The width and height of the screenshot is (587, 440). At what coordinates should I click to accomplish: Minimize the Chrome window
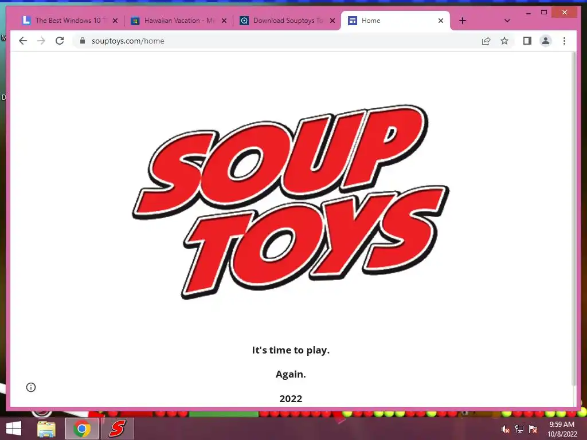coord(528,13)
